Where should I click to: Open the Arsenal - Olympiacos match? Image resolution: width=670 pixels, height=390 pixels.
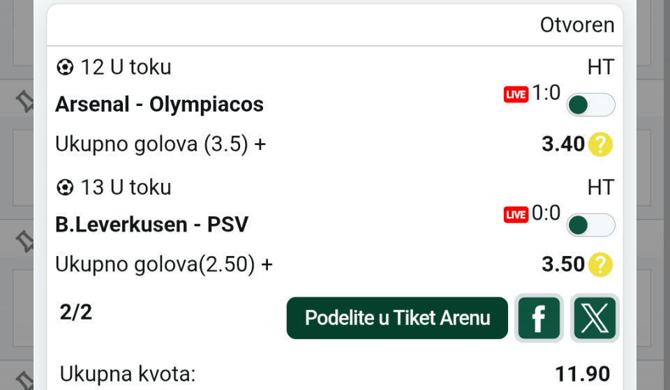(159, 105)
